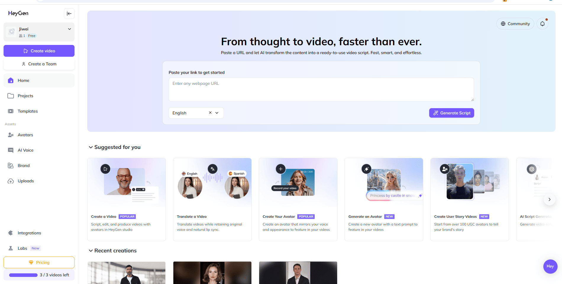Click the user icon on Create User Story Videos card
The width and height of the screenshot is (562, 284).
click(x=445, y=169)
